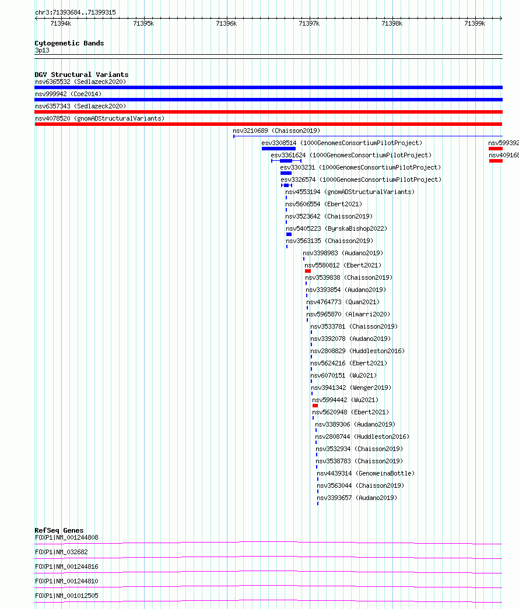
Task: Open nsv4764773 (Quan2021) variant
Action: coord(343,302)
